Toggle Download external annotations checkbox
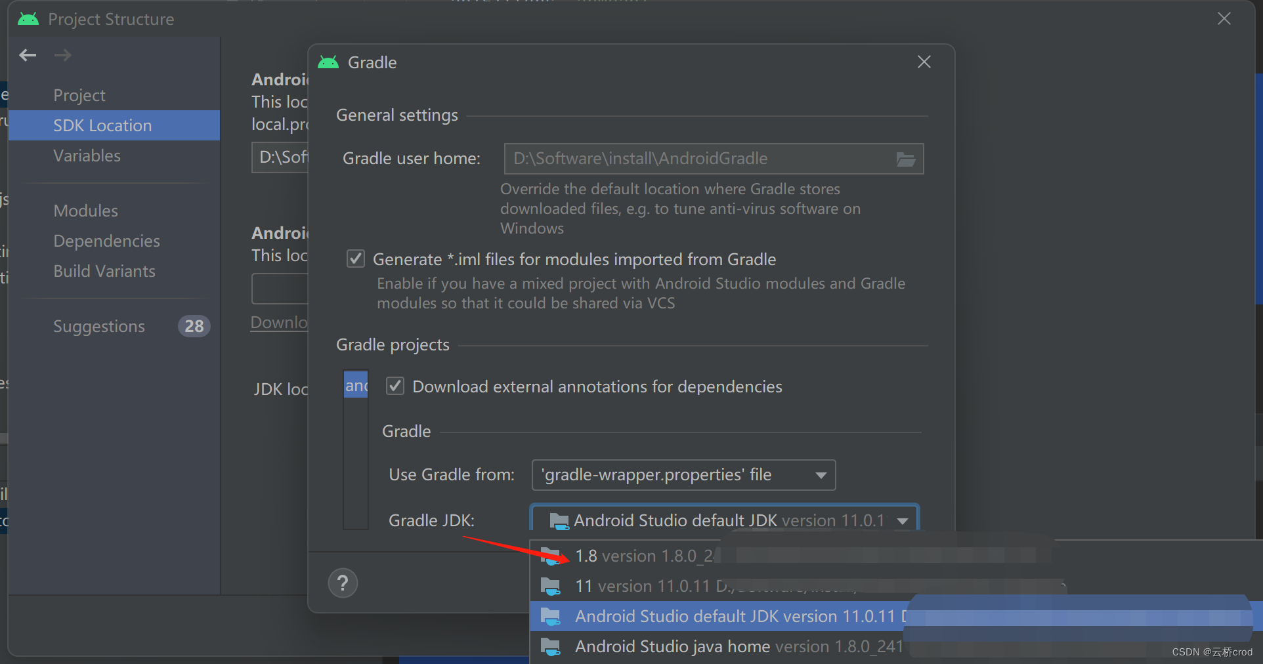 coord(395,386)
